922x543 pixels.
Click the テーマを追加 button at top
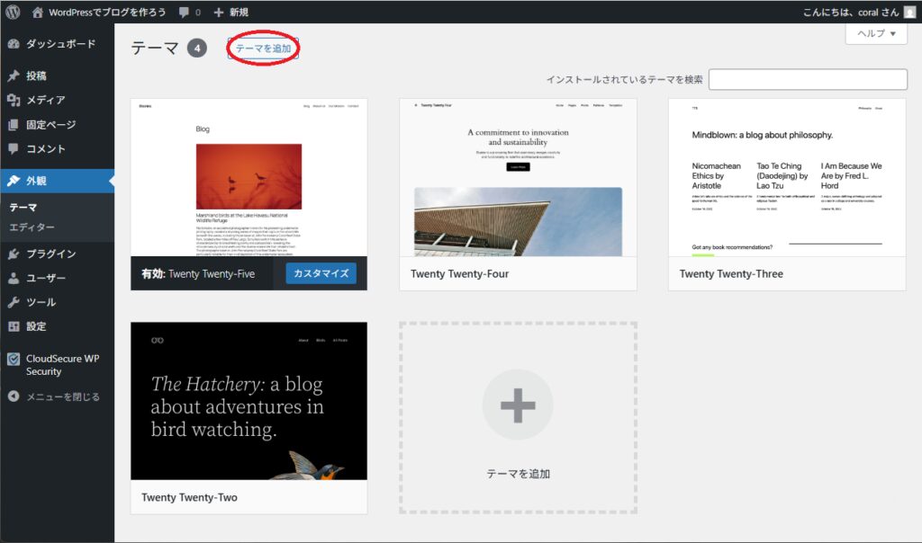pyautogui.click(x=264, y=49)
